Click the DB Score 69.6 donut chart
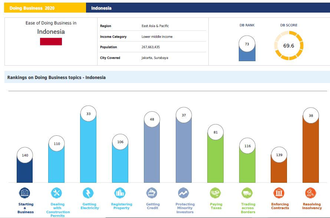 tap(289, 46)
